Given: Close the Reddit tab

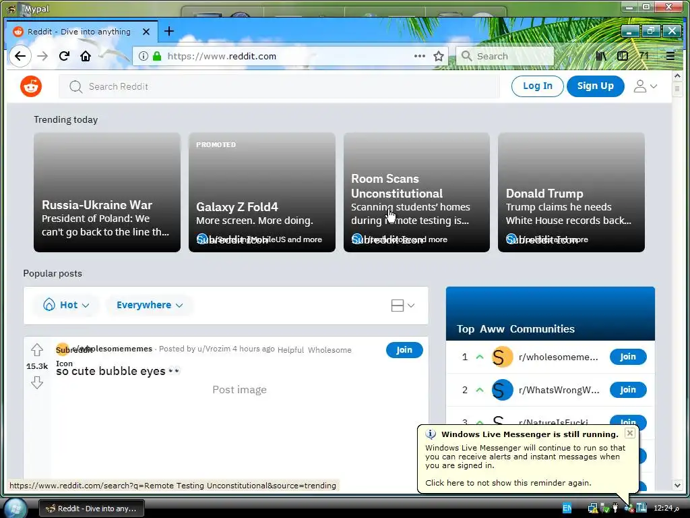Looking at the screenshot, I should 146,32.
